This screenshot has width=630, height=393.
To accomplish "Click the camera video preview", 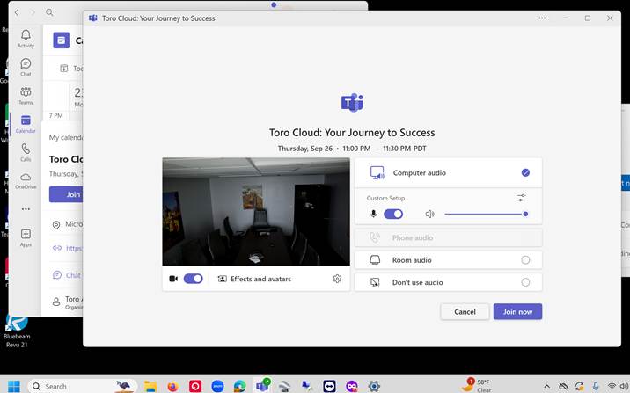I will pyautogui.click(x=256, y=212).
